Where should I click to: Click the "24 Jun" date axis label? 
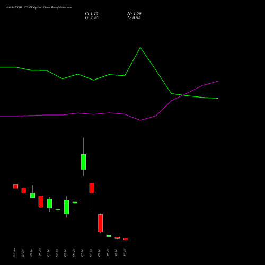[14, 252]
